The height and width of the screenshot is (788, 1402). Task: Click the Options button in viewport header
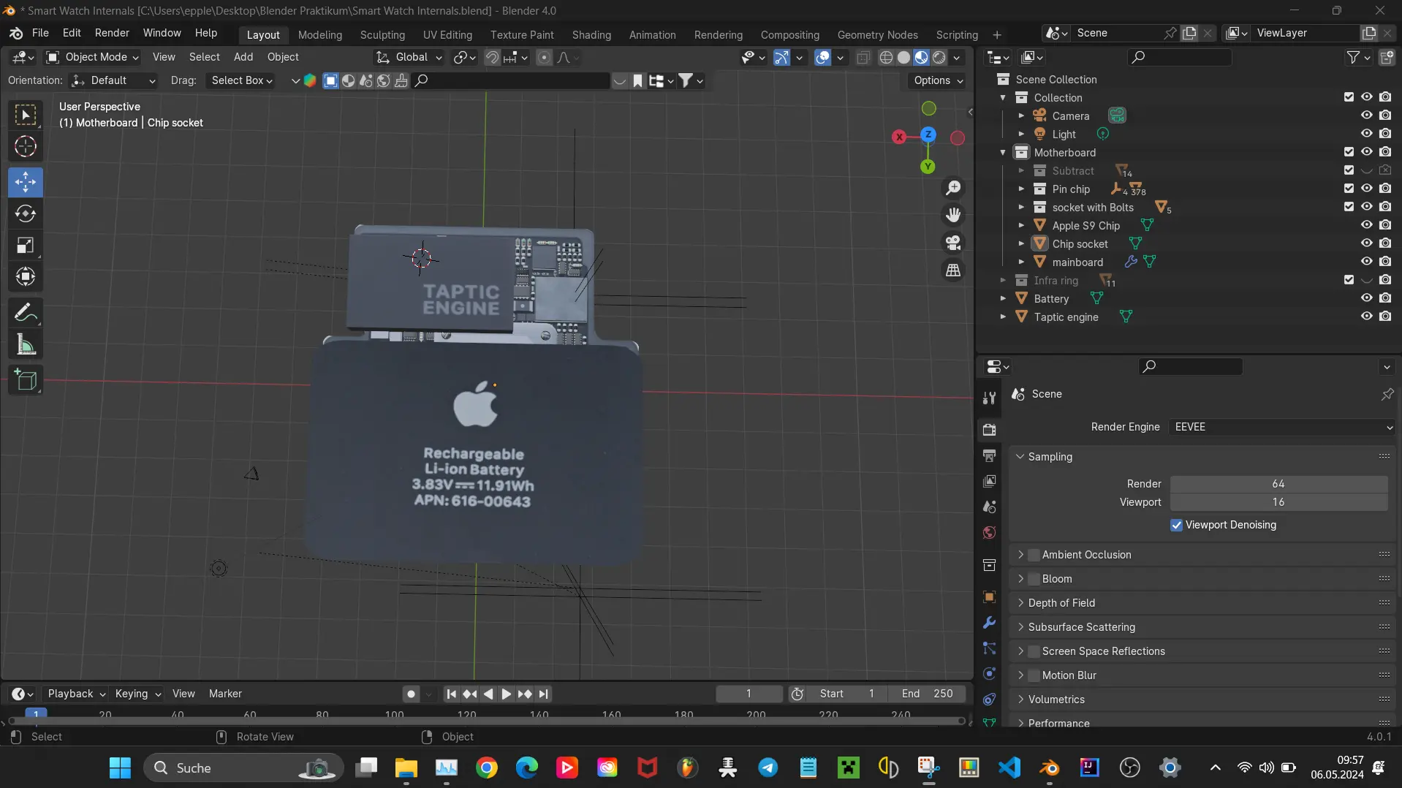(938, 80)
